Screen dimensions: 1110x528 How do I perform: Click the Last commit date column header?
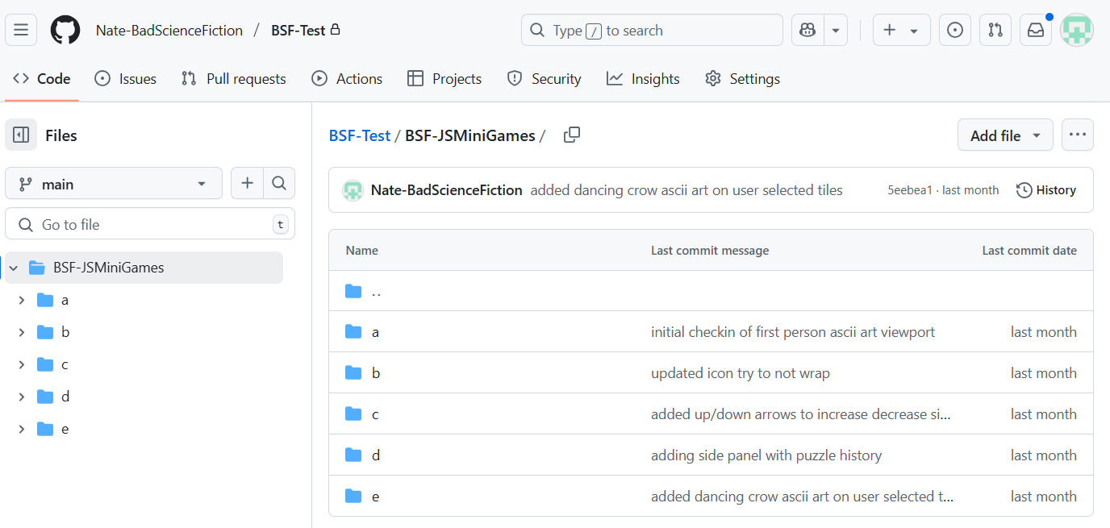pyautogui.click(x=1029, y=251)
